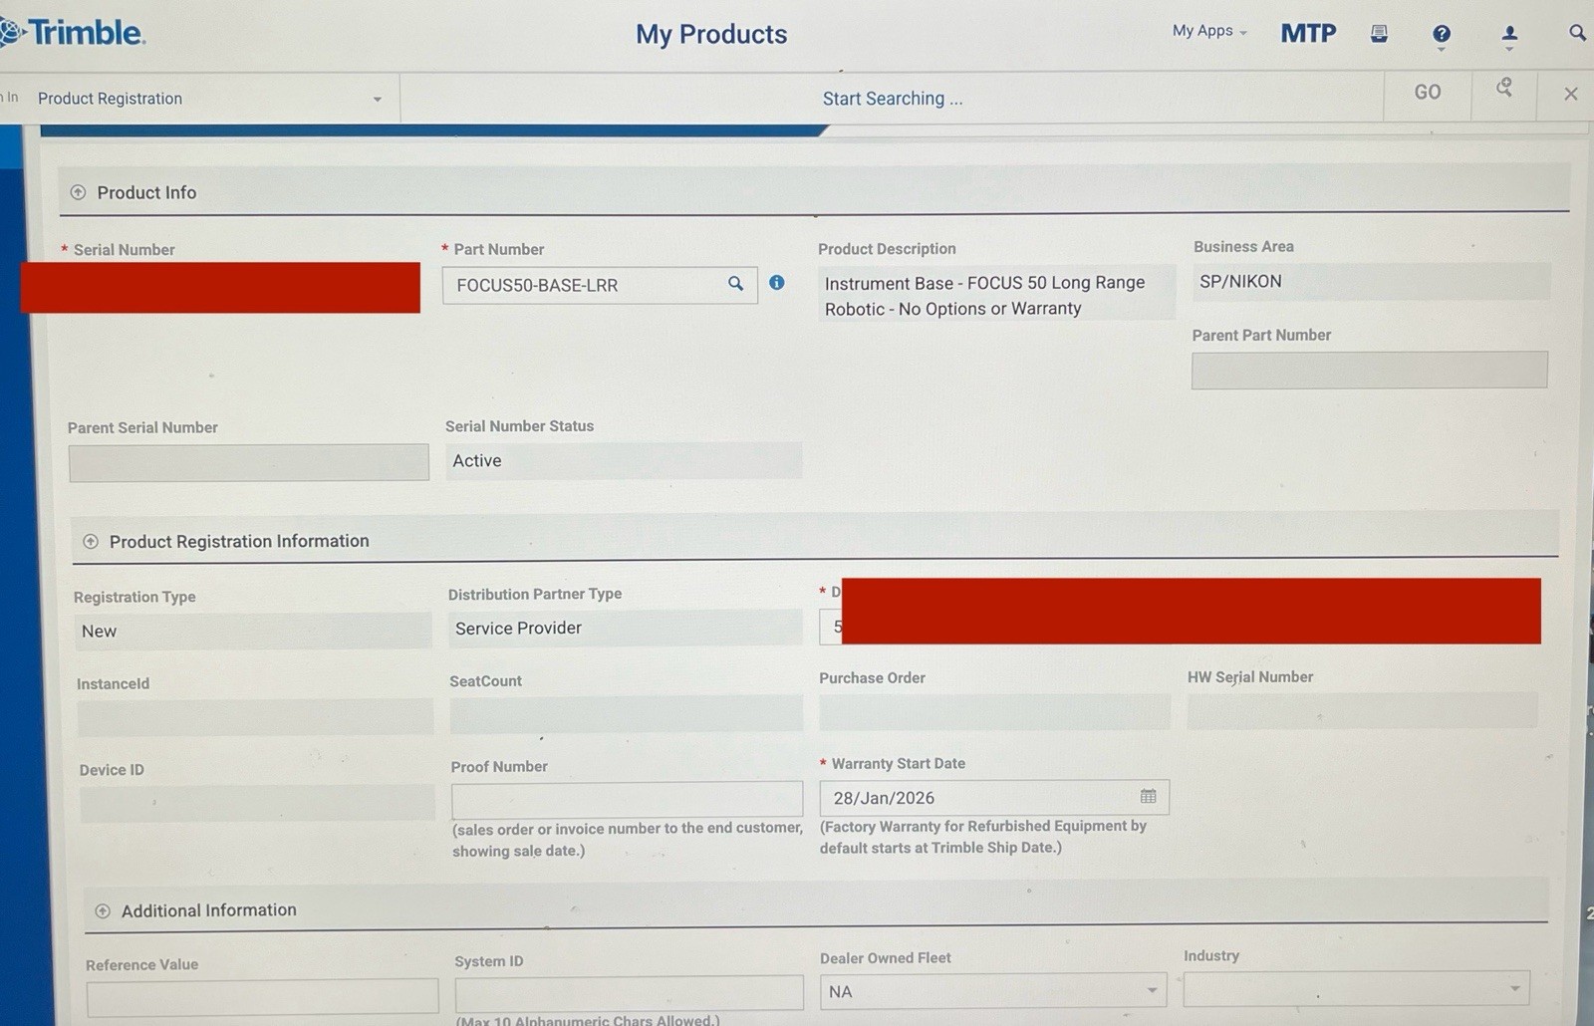Click the Parent Part Number field
1594x1026 pixels.
coord(1370,370)
